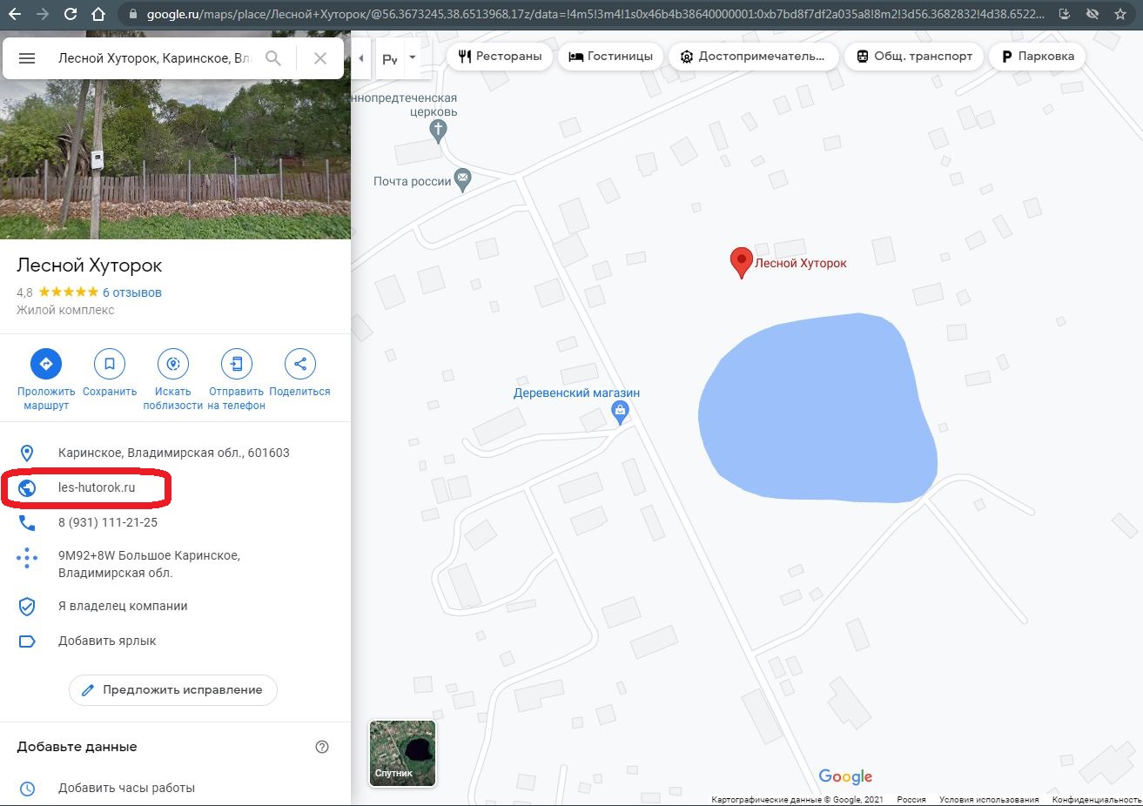
Task: Click Отправить на телефон icon
Action: click(x=237, y=364)
